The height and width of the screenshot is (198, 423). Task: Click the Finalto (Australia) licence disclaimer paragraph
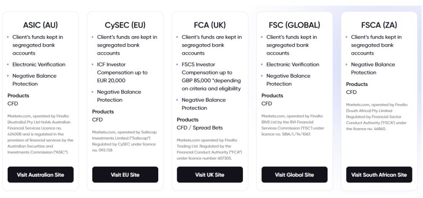point(40,134)
